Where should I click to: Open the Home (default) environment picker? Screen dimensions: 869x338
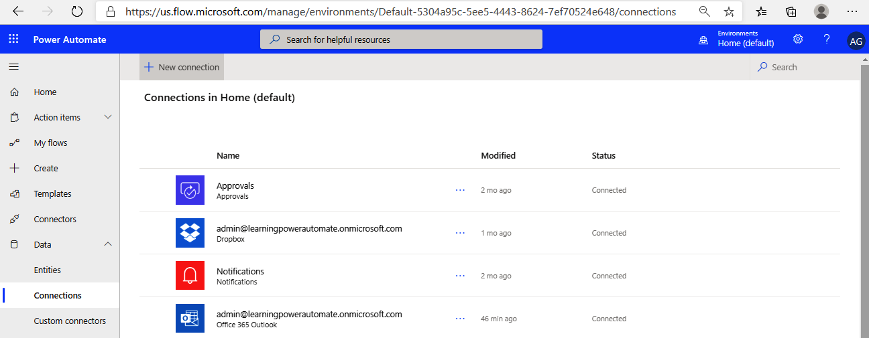tap(746, 44)
